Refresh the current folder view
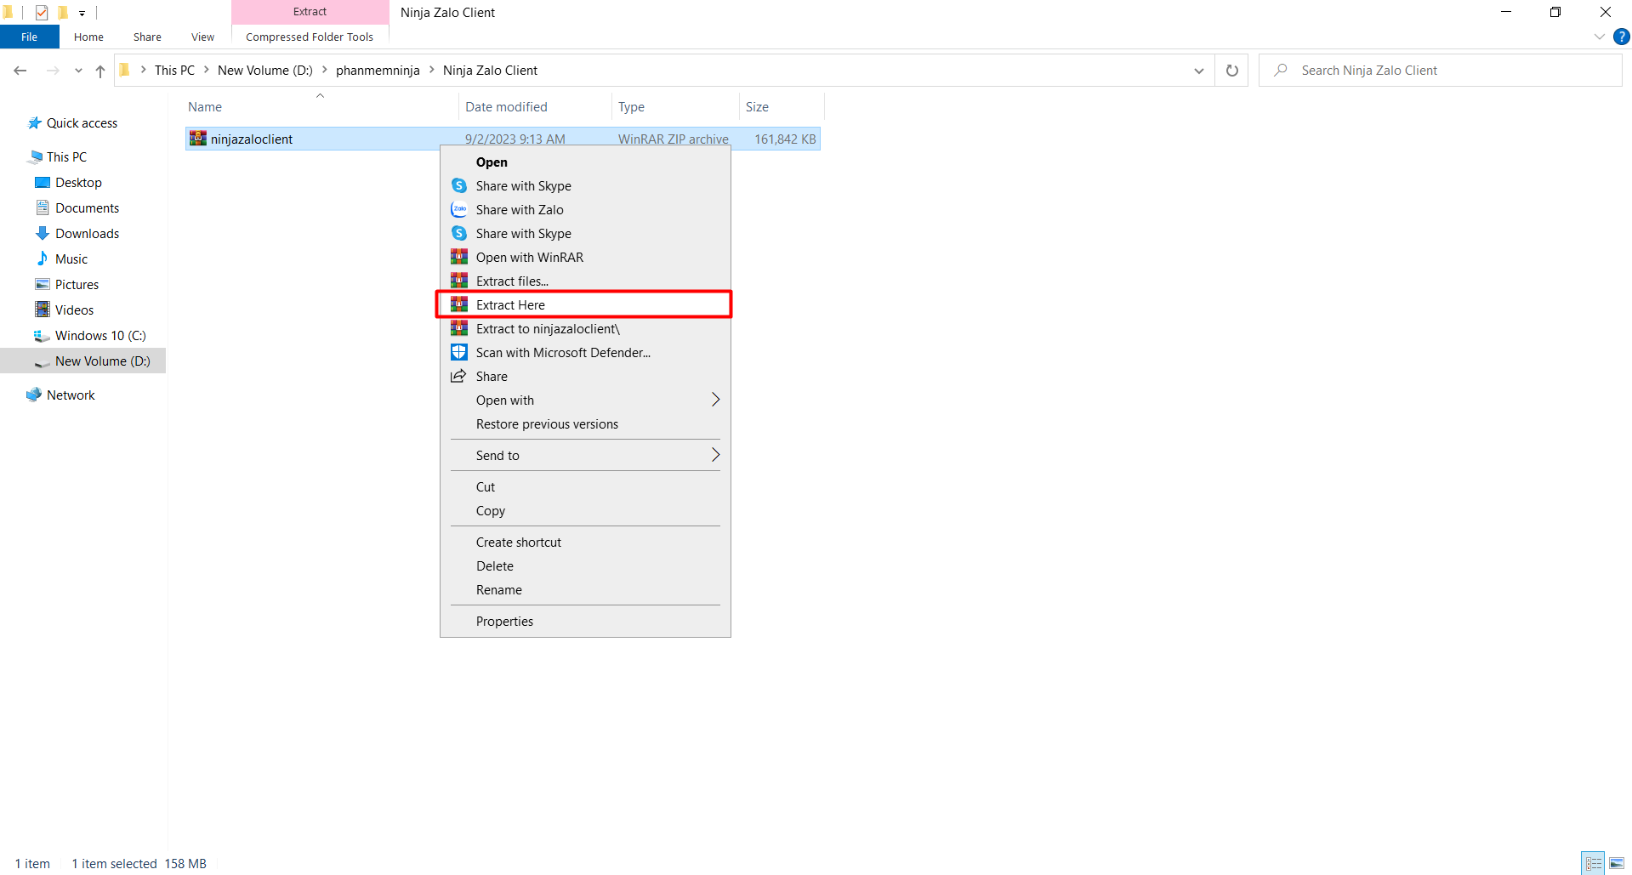This screenshot has height=875, width=1632. tap(1231, 71)
